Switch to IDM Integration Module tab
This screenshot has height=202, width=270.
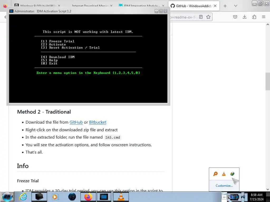pos(141,6)
